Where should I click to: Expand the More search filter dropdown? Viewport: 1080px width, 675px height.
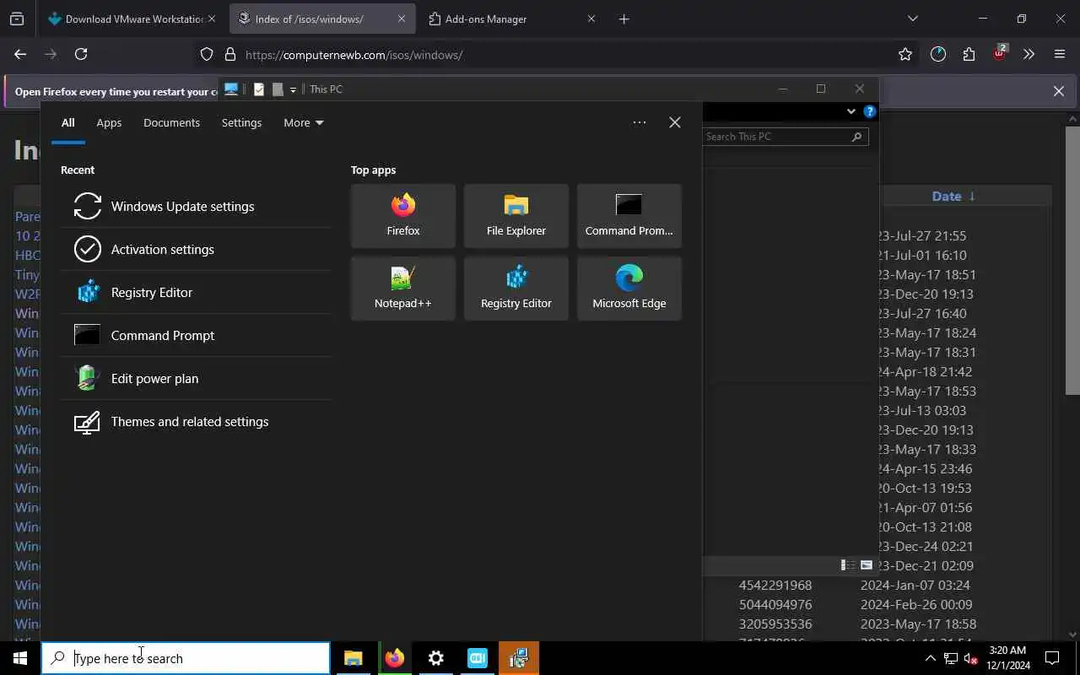tap(304, 122)
